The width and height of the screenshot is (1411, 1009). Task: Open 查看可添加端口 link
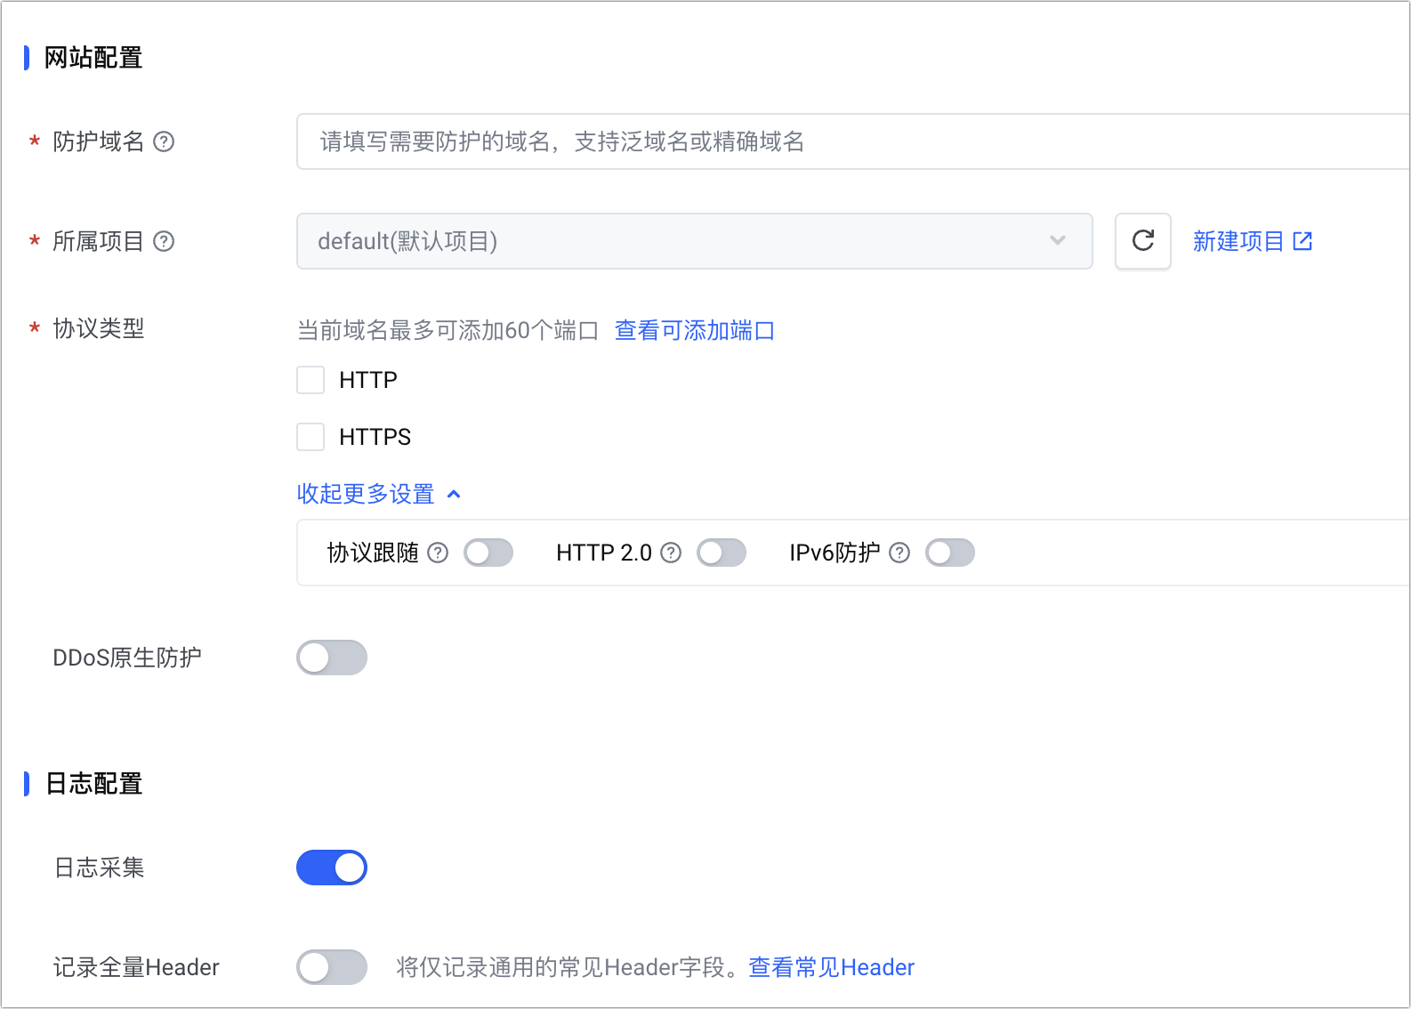pos(695,330)
